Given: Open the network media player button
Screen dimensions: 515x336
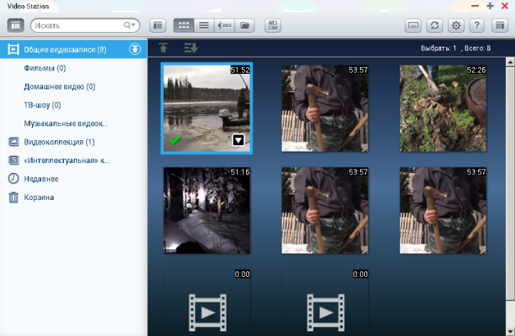Looking at the screenshot, I should tap(413, 25).
